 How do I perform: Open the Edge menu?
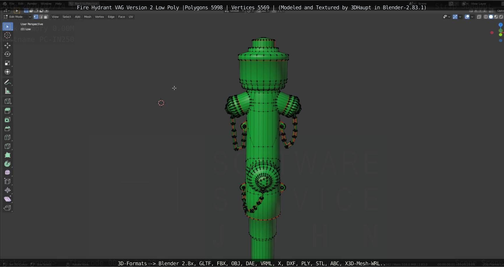[x=111, y=17]
